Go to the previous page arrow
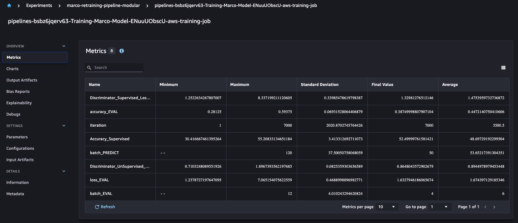This screenshot has width=518, height=223. click(x=485, y=207)
